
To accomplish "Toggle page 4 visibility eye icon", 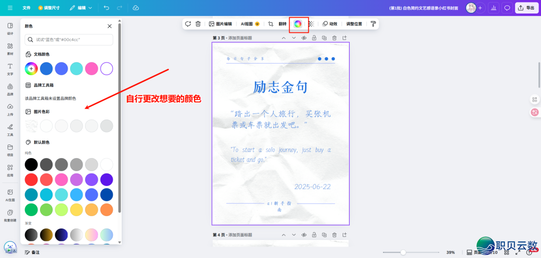I will click(304, 234).
